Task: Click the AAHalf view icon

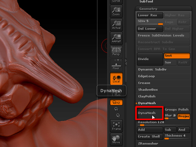Action: 116,38
